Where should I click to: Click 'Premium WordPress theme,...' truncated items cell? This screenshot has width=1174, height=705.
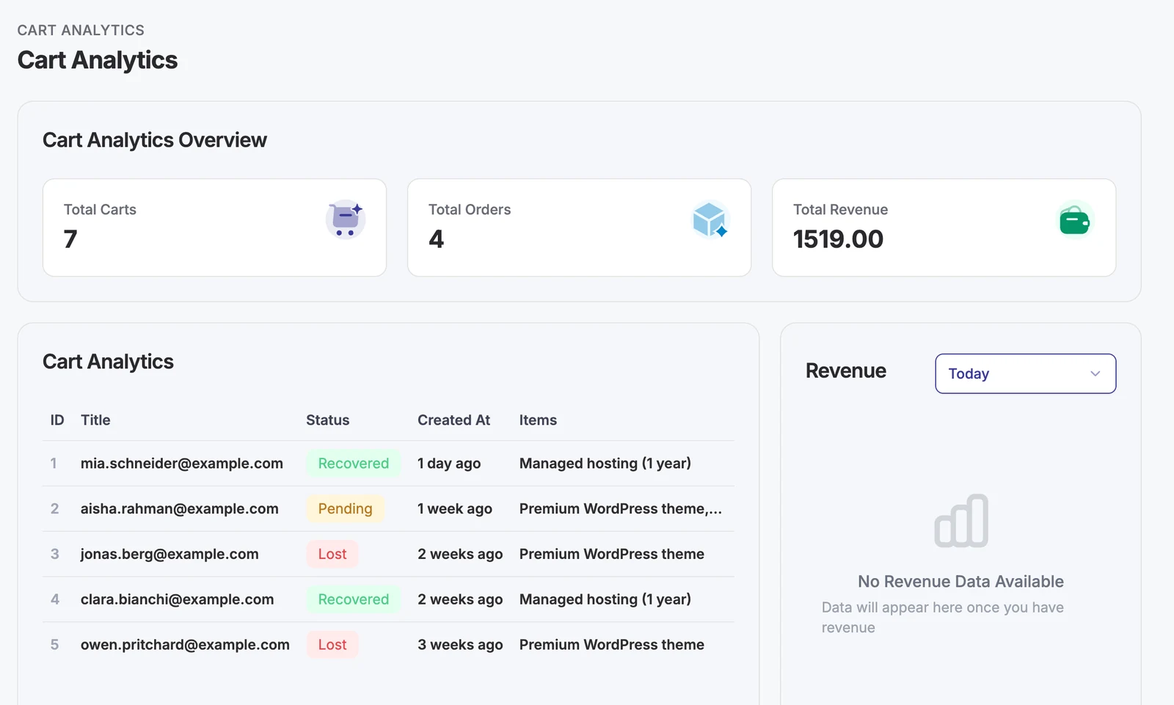coord(621,509)
